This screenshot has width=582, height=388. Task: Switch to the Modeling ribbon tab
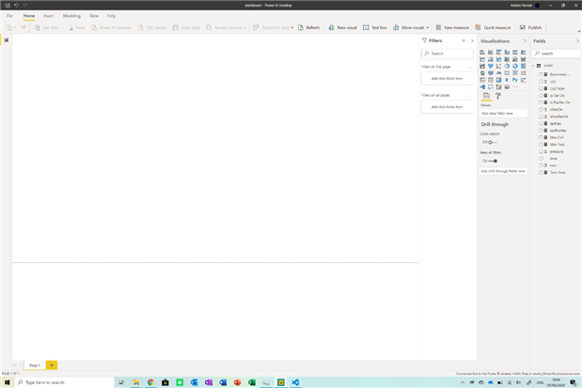71,16
